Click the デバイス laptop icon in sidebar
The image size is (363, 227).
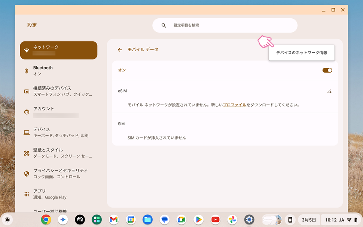coord(27,132)
